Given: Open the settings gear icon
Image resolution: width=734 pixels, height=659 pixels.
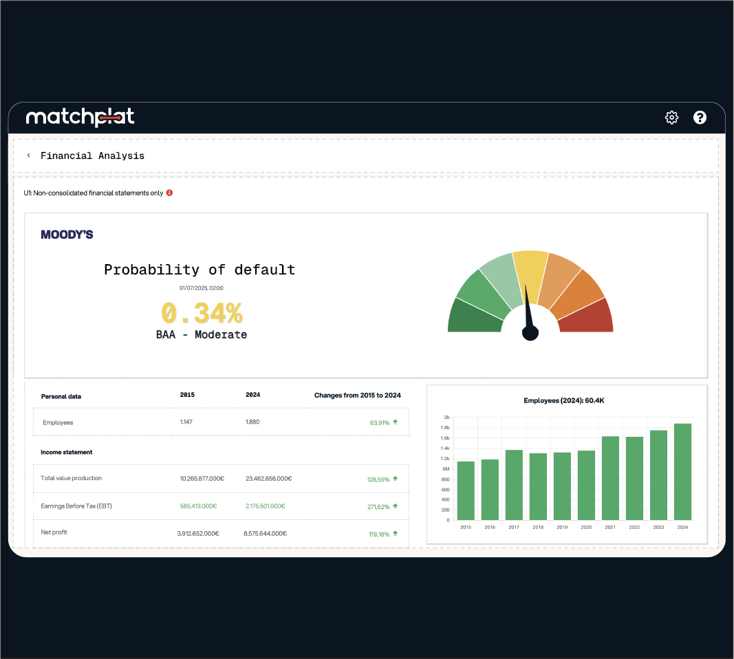Looking at the screenshot, I should (x=671, y=118).
